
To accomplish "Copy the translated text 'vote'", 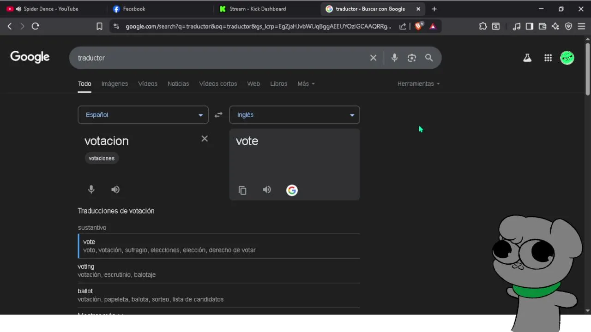I will pyautogui.click(x=242, y=190).
